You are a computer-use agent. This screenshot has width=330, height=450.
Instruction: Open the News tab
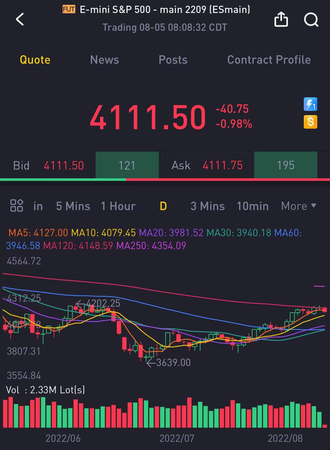[105, 60]
